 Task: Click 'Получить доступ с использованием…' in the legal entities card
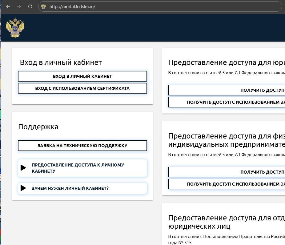pyautogui.click(x=227, y=102)
